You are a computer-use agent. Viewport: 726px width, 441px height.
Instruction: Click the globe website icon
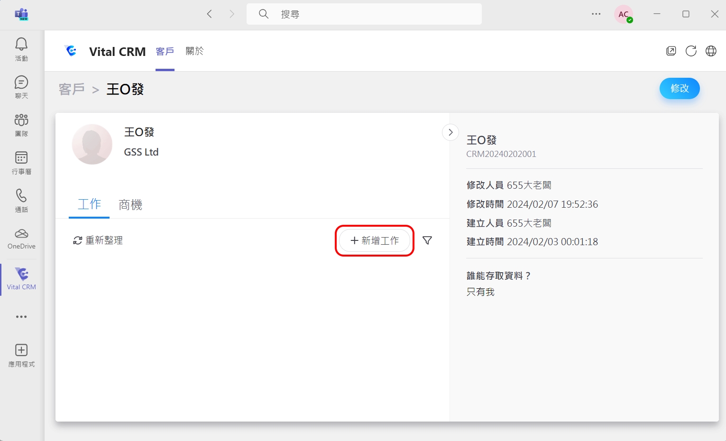tap(711, 51)
